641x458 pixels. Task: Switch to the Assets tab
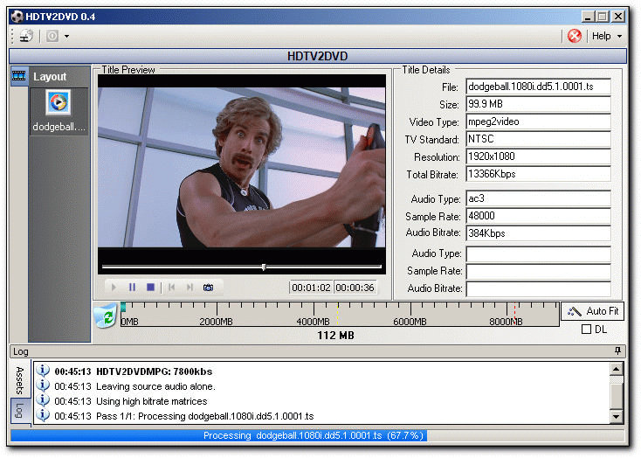(x=19, y=380)
